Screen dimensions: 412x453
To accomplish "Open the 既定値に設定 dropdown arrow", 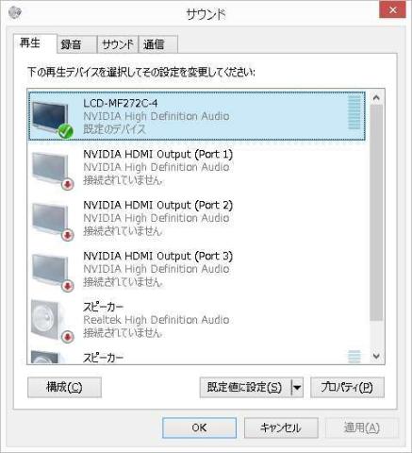I will (297, 388).
